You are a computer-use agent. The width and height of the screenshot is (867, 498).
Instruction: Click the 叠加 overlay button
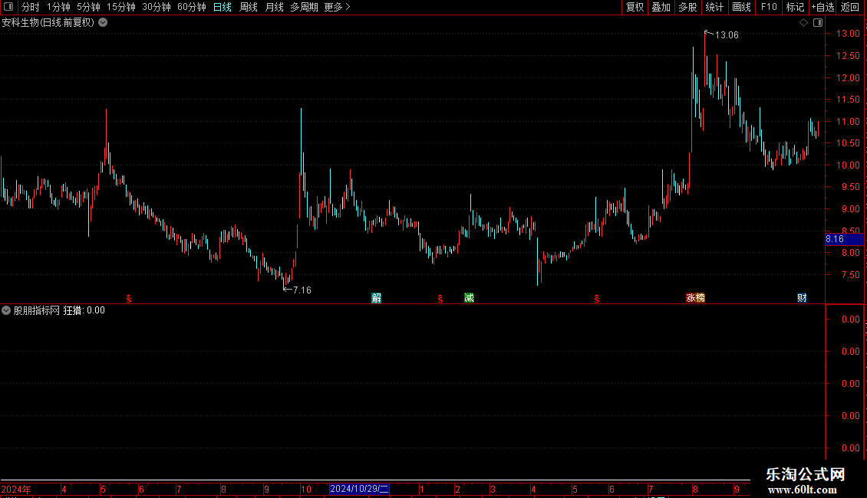click(x=661, y=7)
